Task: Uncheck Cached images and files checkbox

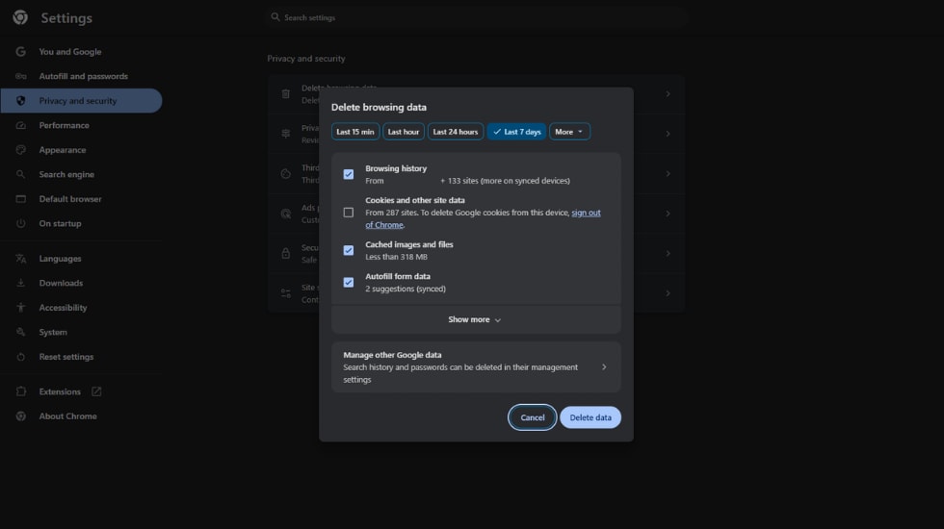Action: click(x=349, y=250)
